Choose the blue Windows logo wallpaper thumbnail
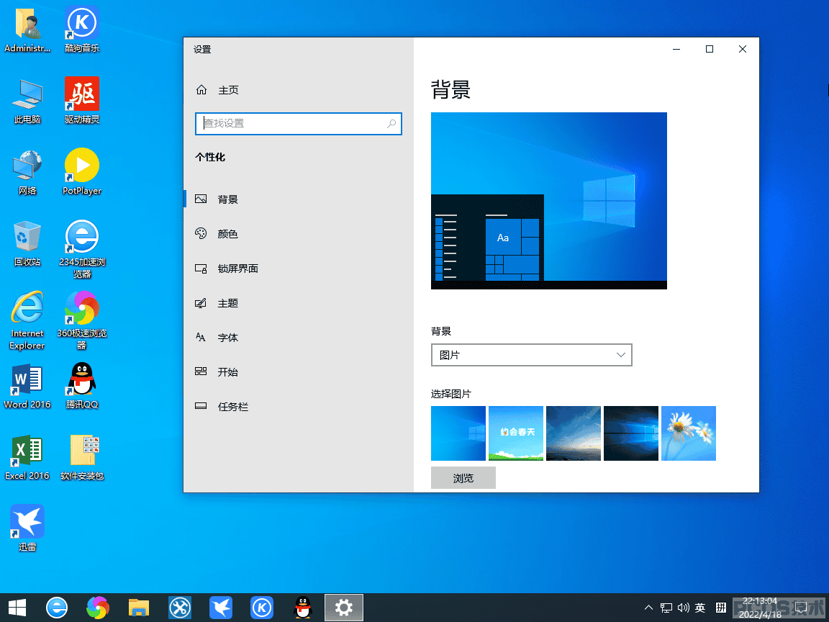This screenshot has width=829, height=622. pos(458,433)
